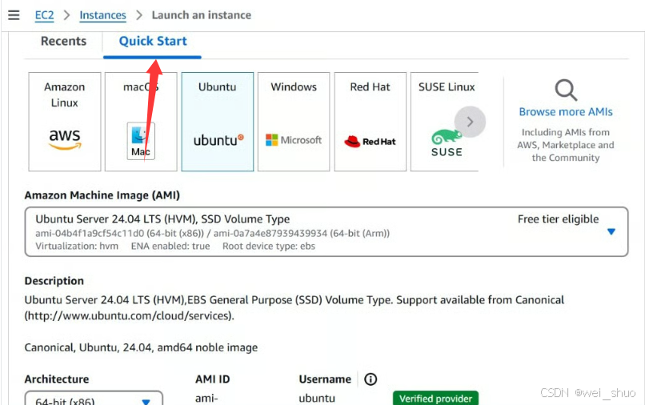Image resolution: width=645 pixels, height=405 pixels.
Task: Open the Instances breadcrumb link
Action: [x=103, y=15]
